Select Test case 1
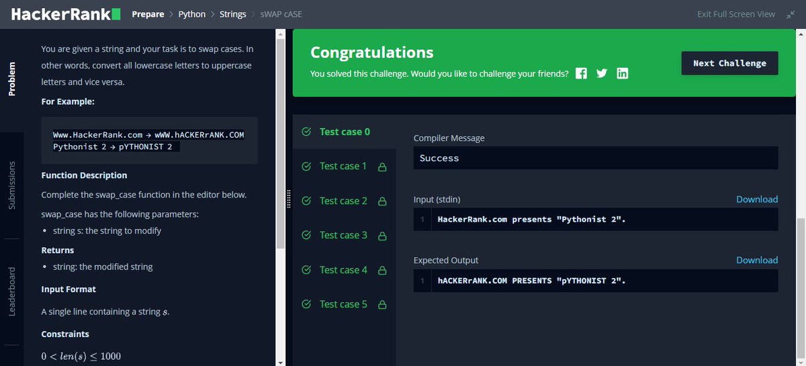The image size is (806, 366). click(x=343, y=166)
